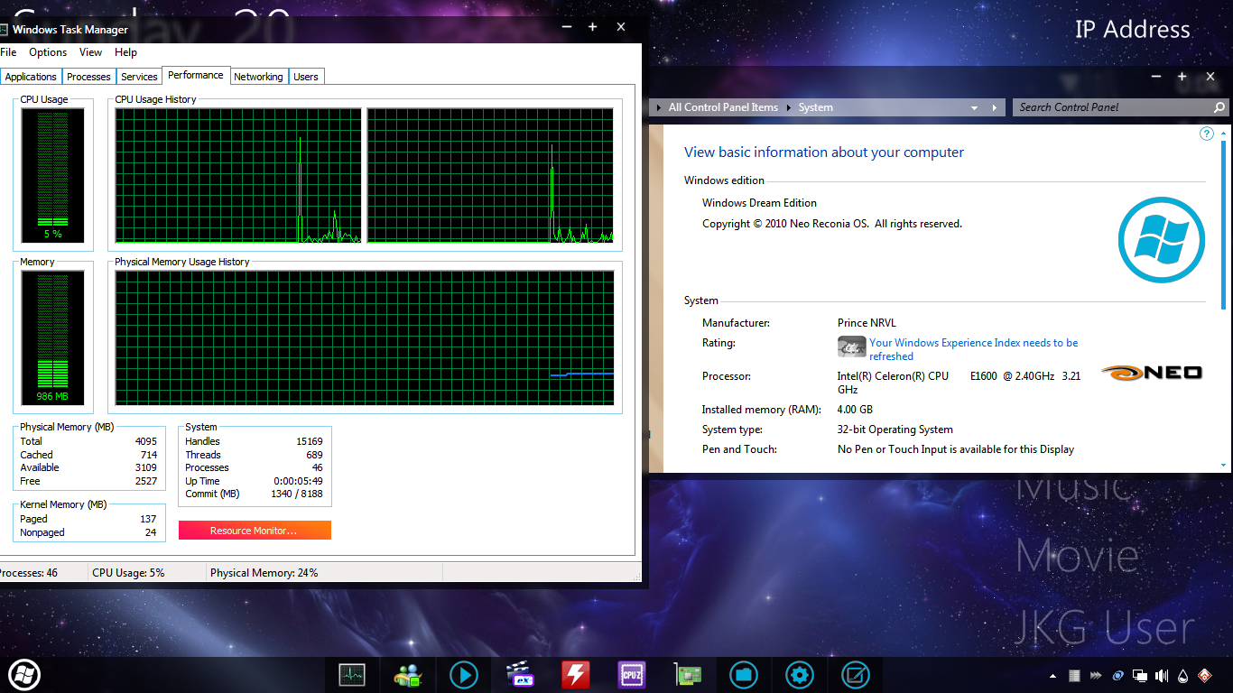The width and height of the screenshot is (1233, 693).
Task: Click the Commit value 1340 / 8188
Action: pyautogui.click(x=296, y=494)
